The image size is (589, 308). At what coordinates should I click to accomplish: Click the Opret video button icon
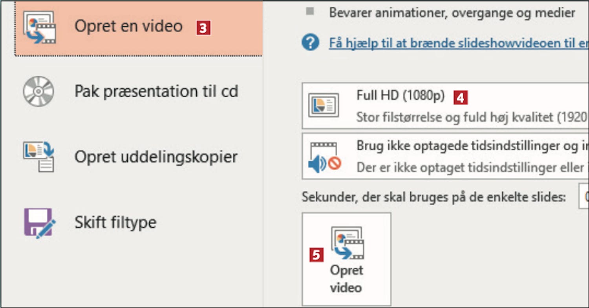(x=347, y=243)
